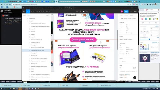
Task: Select the Comment tool
Action: click(50, 11)
